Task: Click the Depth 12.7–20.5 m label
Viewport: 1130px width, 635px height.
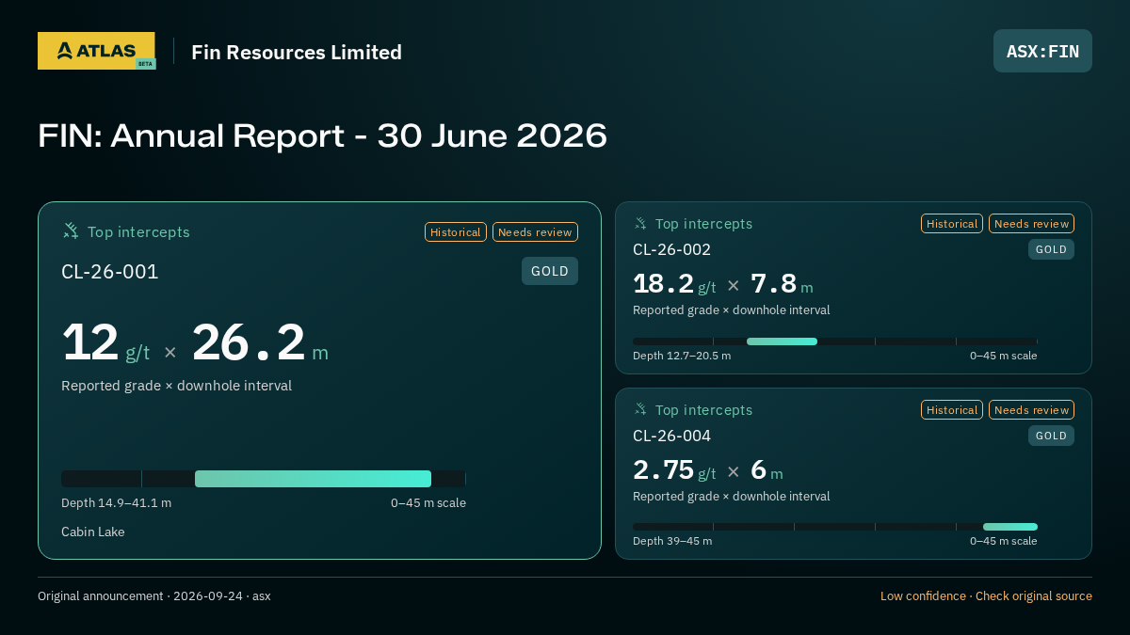Action: pos(682,356)
